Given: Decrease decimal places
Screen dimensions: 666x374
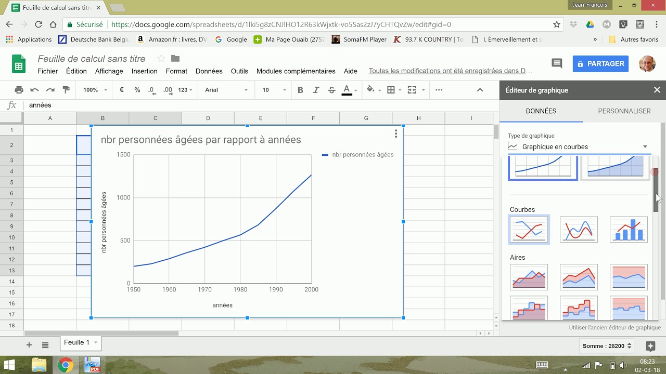Looking at the screenshot, I should coord(151,90).
